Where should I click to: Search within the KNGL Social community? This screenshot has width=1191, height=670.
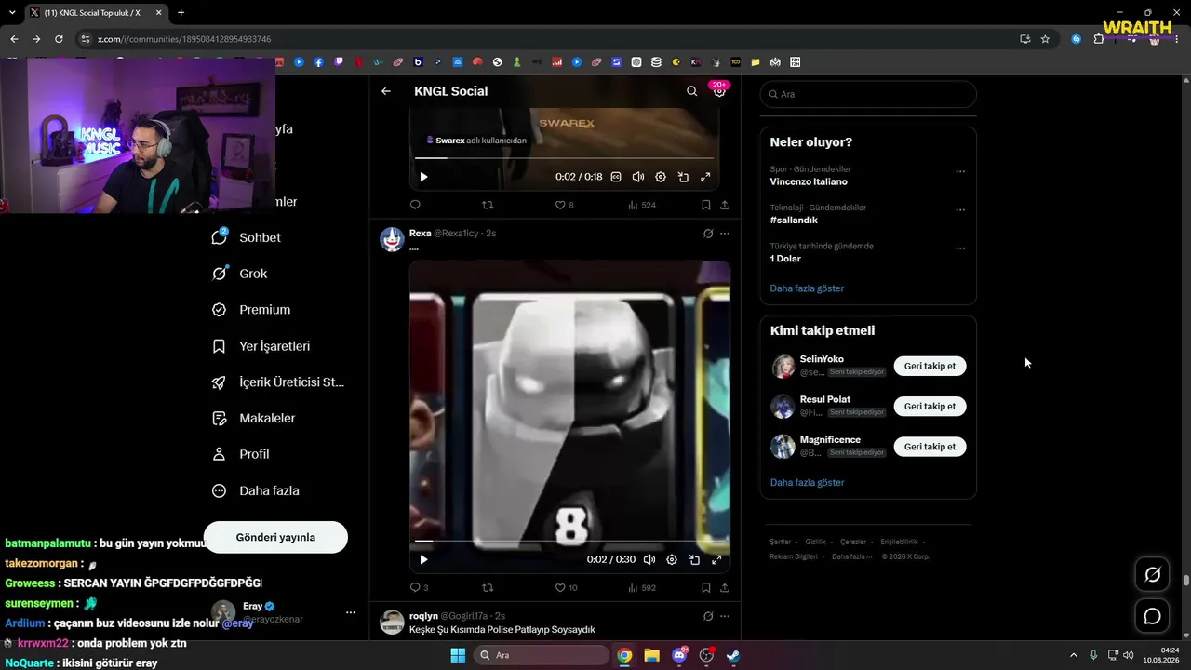point(691,91)
